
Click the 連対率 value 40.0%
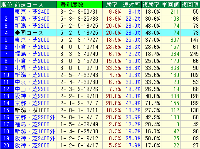[x=133, y=96]
